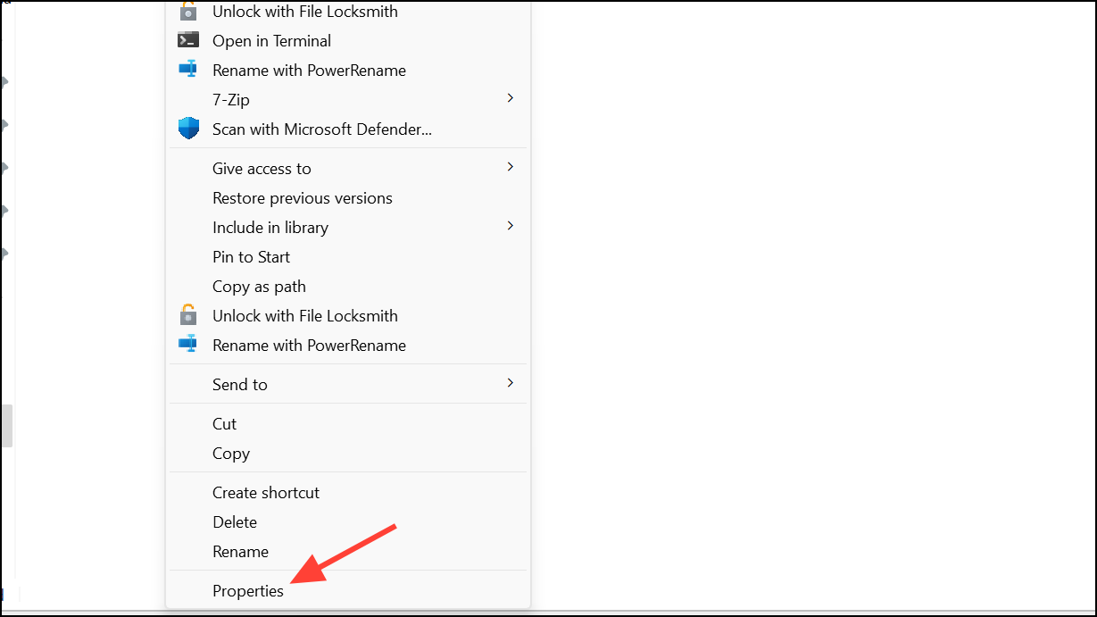Click the lower Unlock with File Locksmith icon
This screenshot has width=1097, height=617.
tap(188, 315)
